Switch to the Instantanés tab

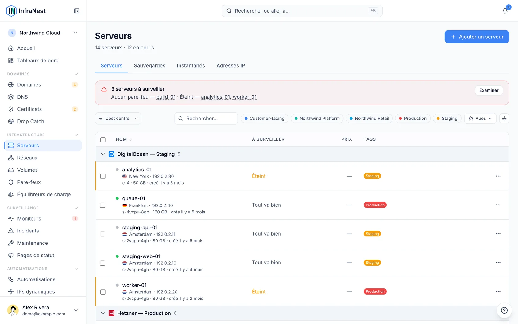coord(191,66)
